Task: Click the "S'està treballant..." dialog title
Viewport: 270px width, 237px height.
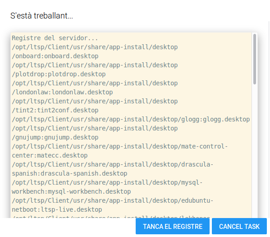Action: (41, 16)
